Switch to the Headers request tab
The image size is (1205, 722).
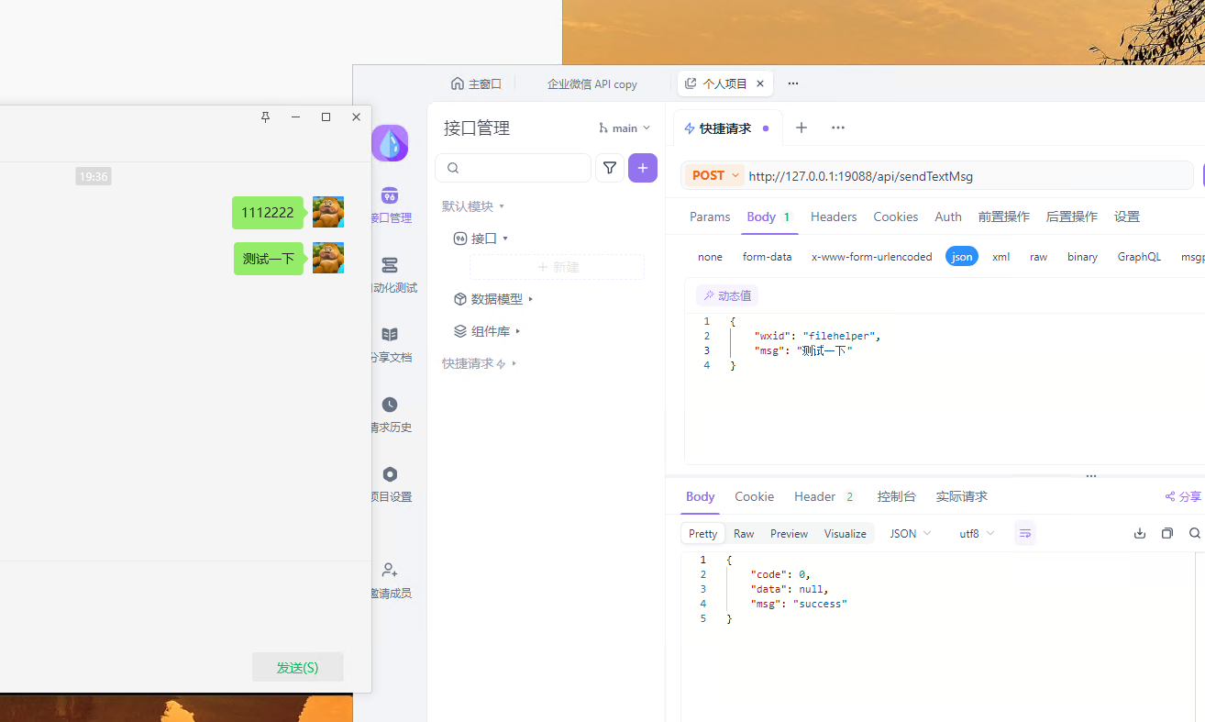(833, 217)
